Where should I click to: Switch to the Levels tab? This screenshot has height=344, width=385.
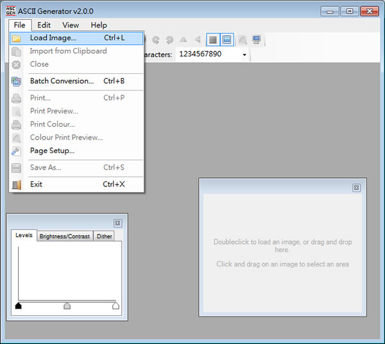pyautogui.click(x=24, y=235)
